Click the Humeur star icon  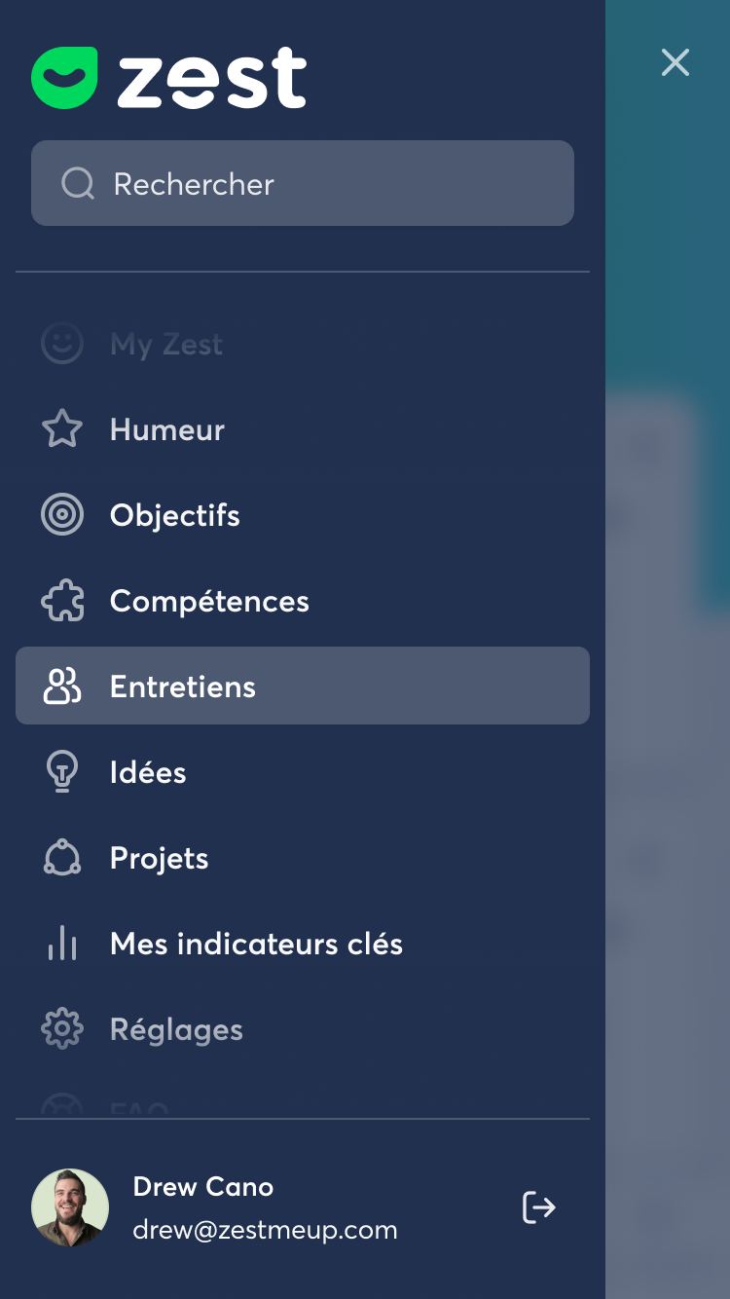(62, 429)
